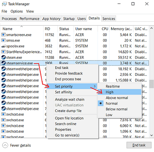Screen dimensions: 154x152
Task: Click memory value 6,060 K
Action: tap(126, 126)
